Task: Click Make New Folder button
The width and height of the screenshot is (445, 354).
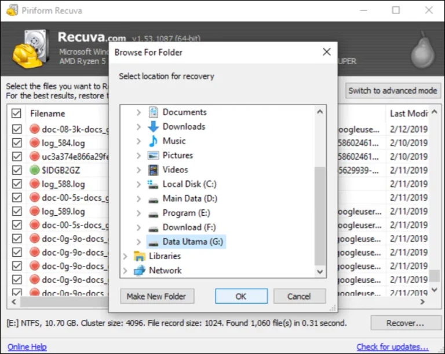Action: pos(157,296)
